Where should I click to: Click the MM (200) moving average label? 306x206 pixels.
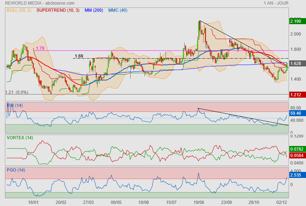click(93, 10)
